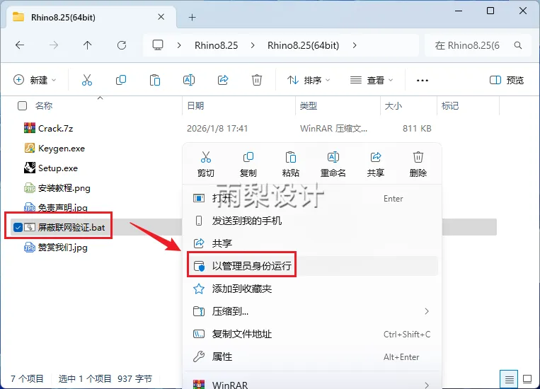Viewport: 540px width, 389px height.
Task: Sort by the 类型 column header
Action: pyautogui.click(x=309, y=105)
